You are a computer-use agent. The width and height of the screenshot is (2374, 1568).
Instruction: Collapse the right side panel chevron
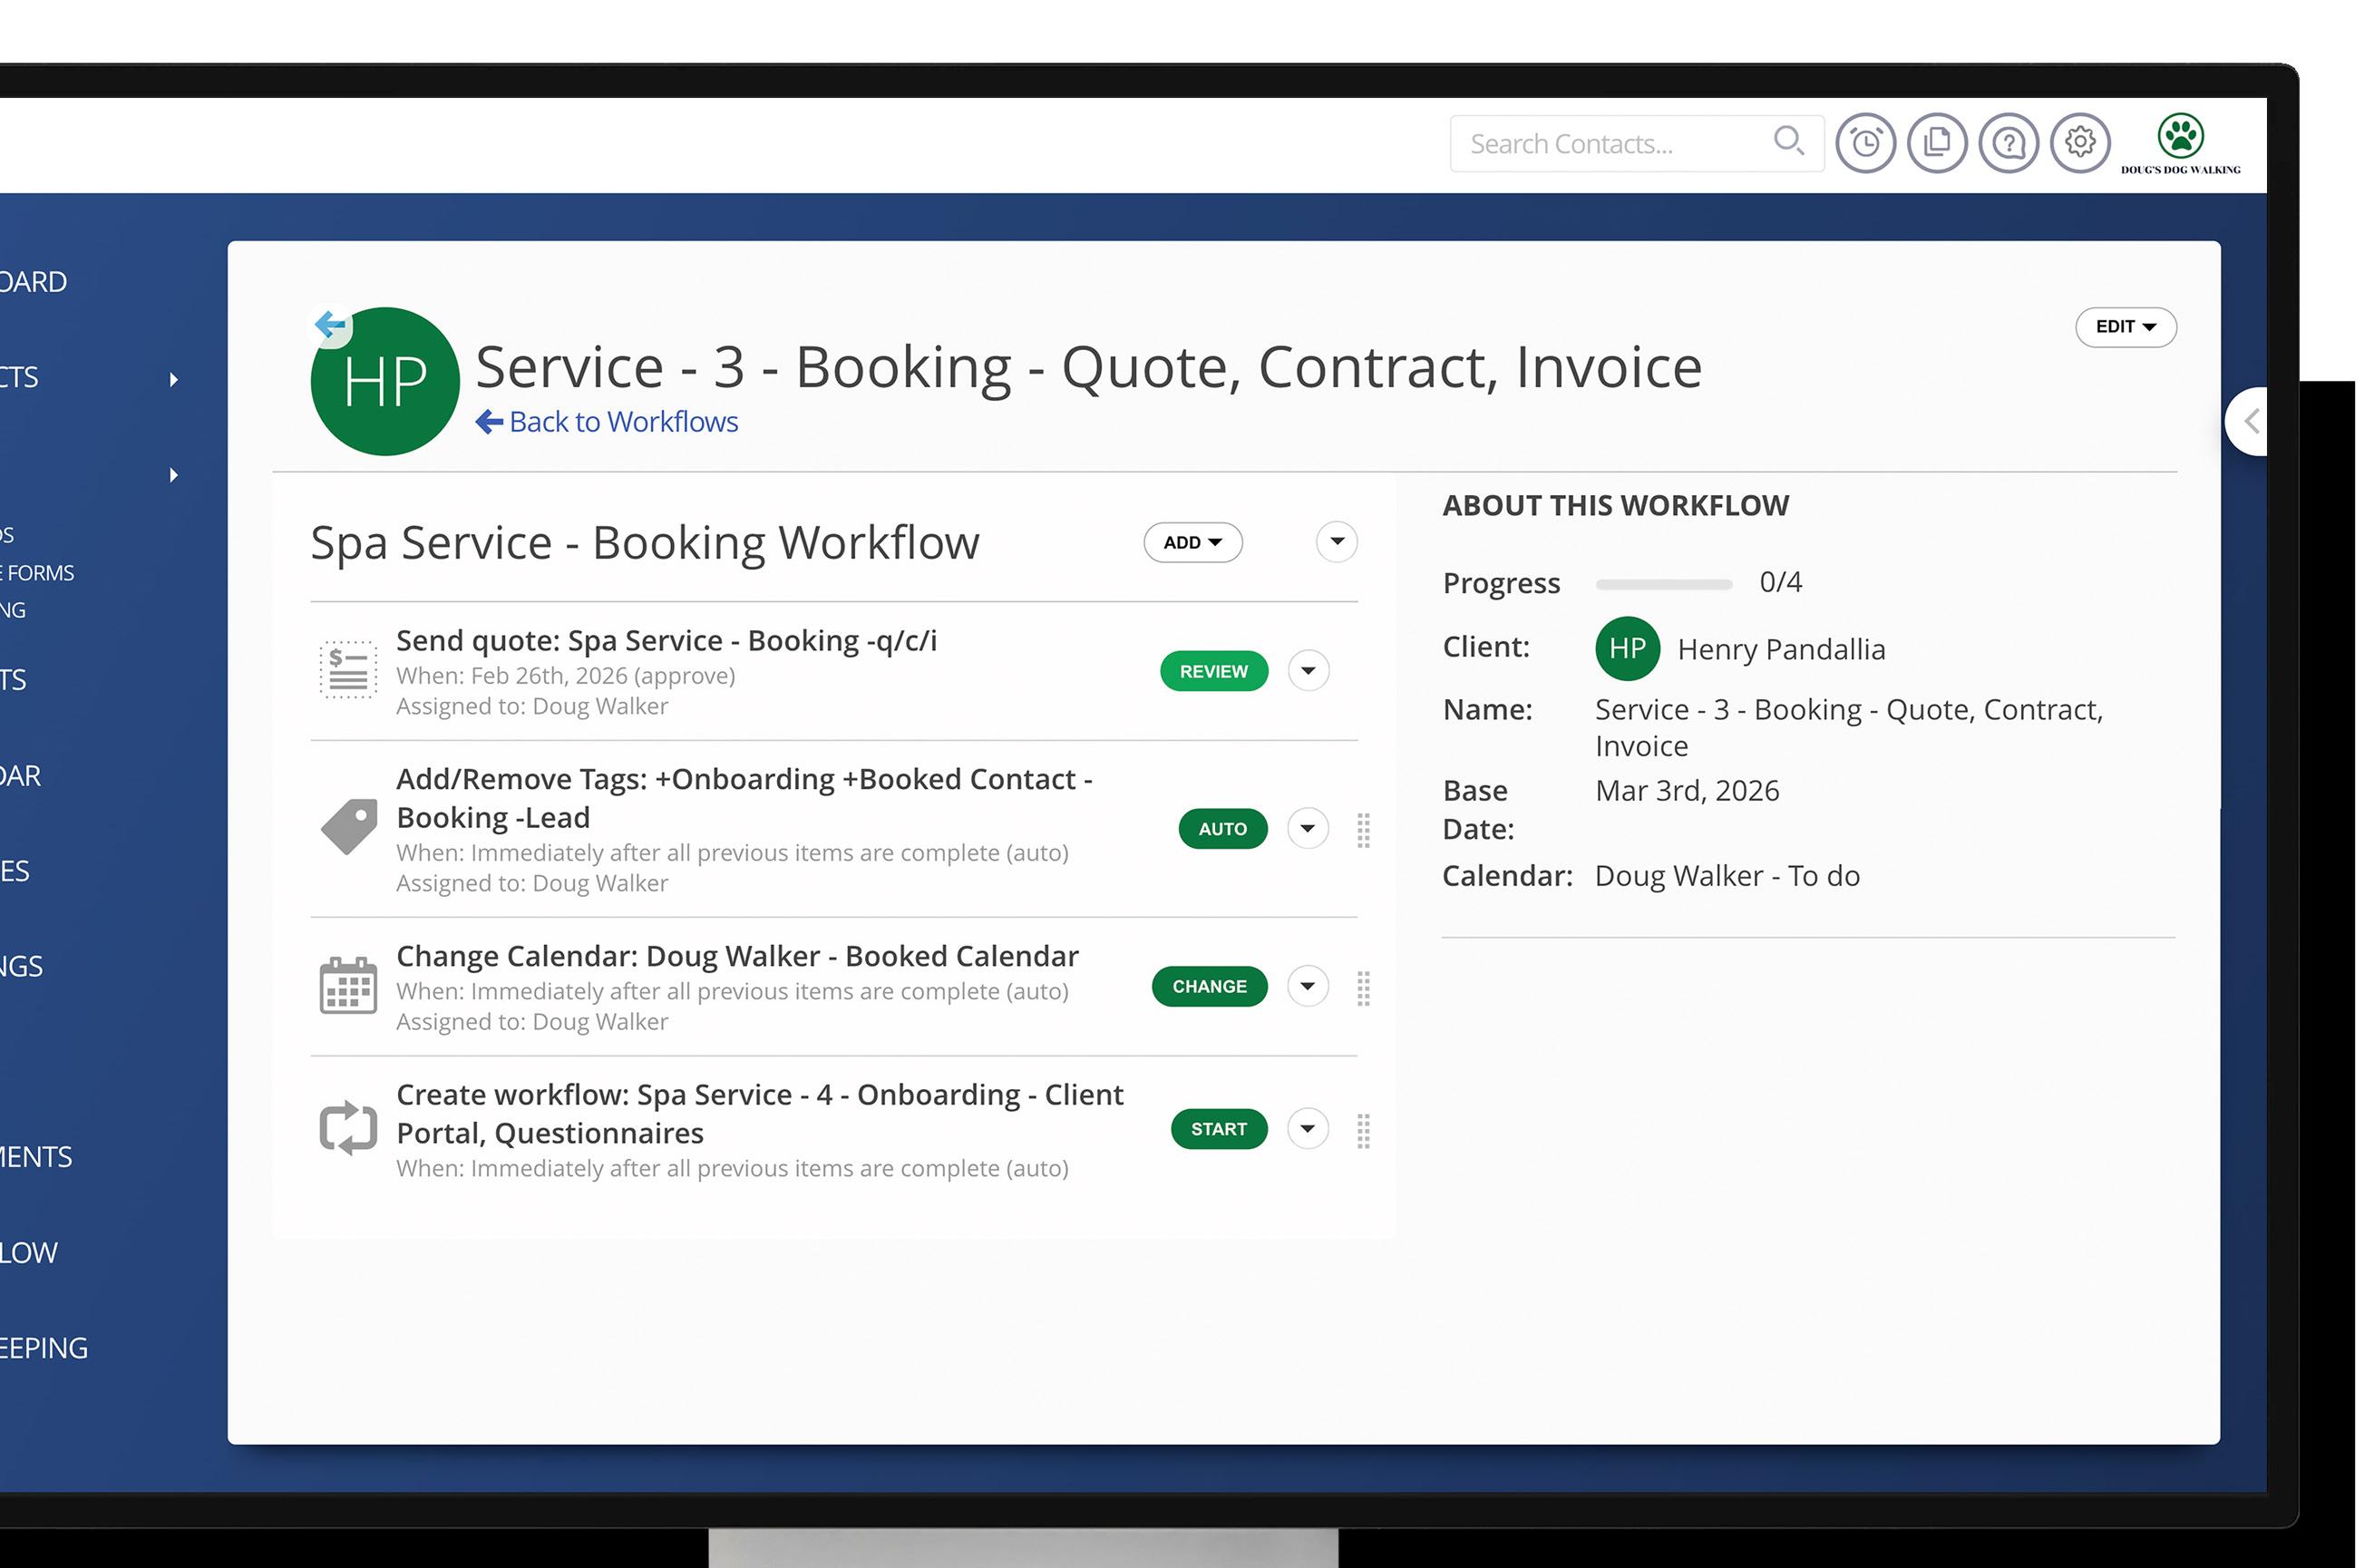(x=2250, y=421)
